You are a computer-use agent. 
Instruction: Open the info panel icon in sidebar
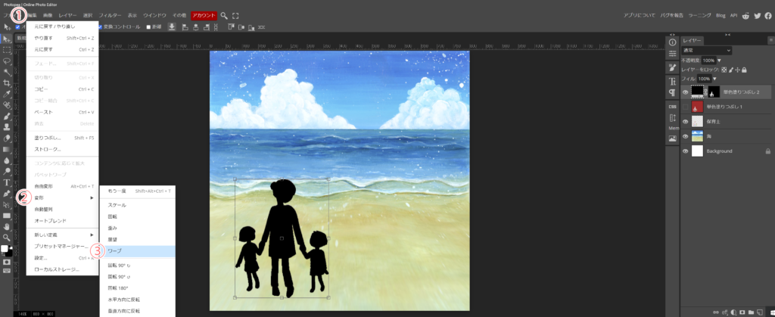click(x=672, y=42)
